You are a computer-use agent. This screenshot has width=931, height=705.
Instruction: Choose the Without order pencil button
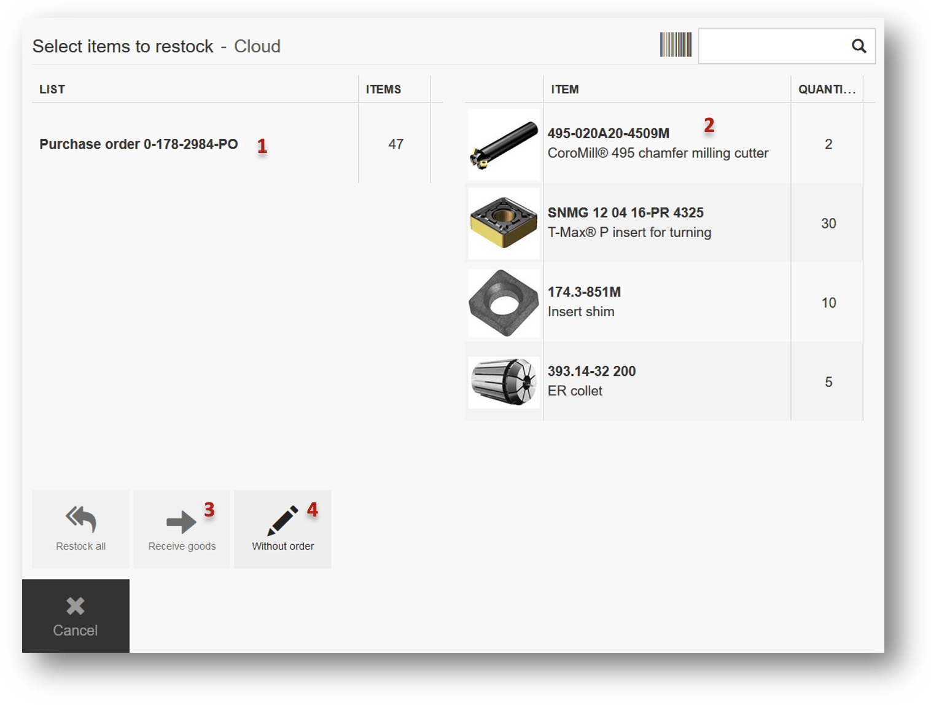coord(282,529)
